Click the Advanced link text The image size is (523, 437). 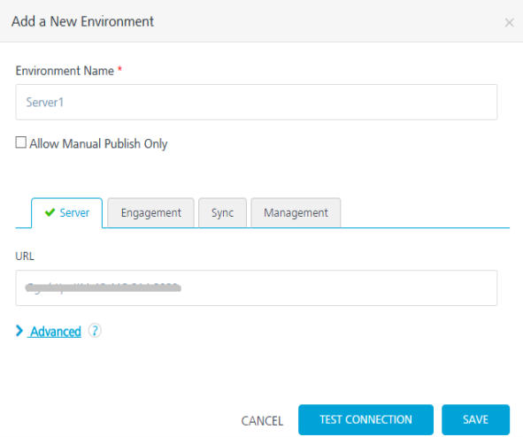56,332
